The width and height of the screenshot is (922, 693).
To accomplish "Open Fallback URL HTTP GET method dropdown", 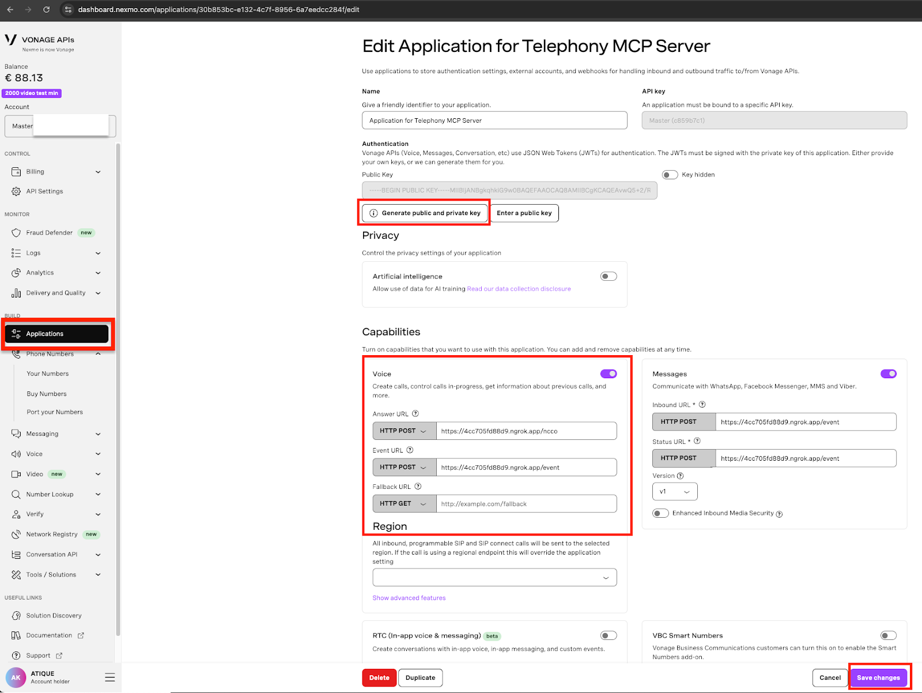I will 405,503.
